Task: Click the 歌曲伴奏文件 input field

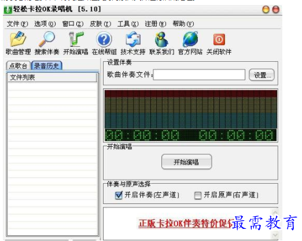Action: [199, 75]
